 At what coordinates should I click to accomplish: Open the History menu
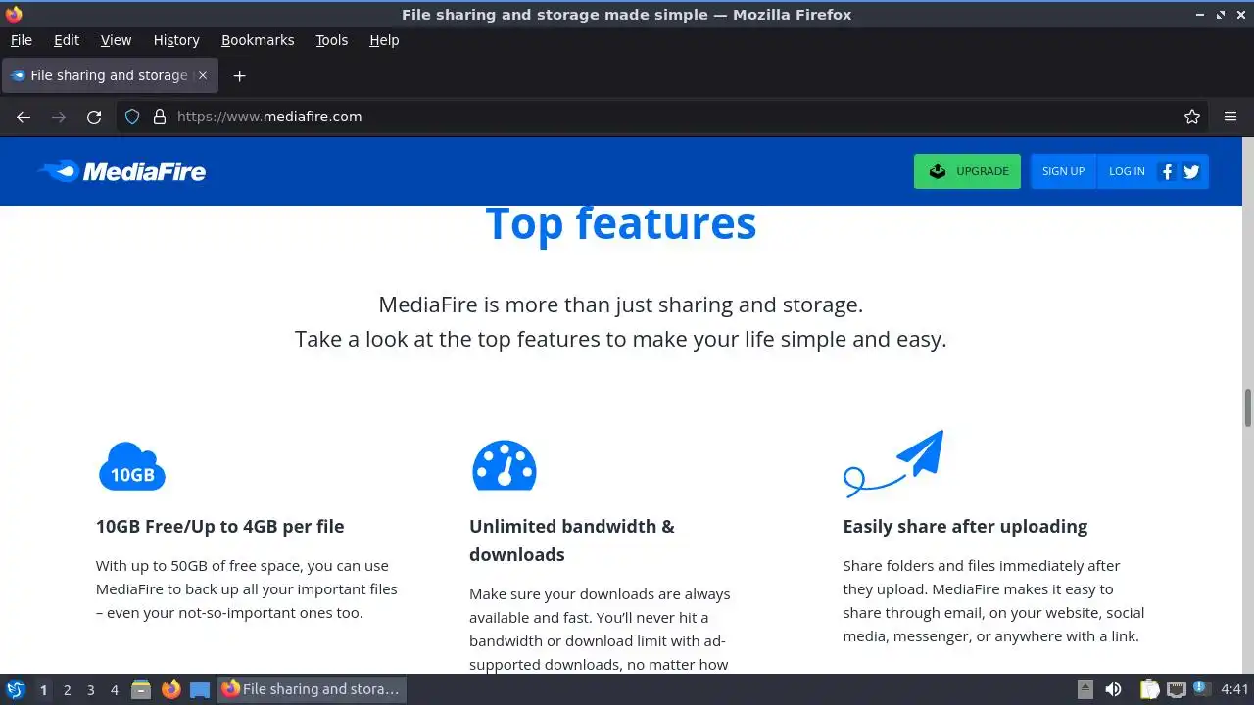point(176,40)
